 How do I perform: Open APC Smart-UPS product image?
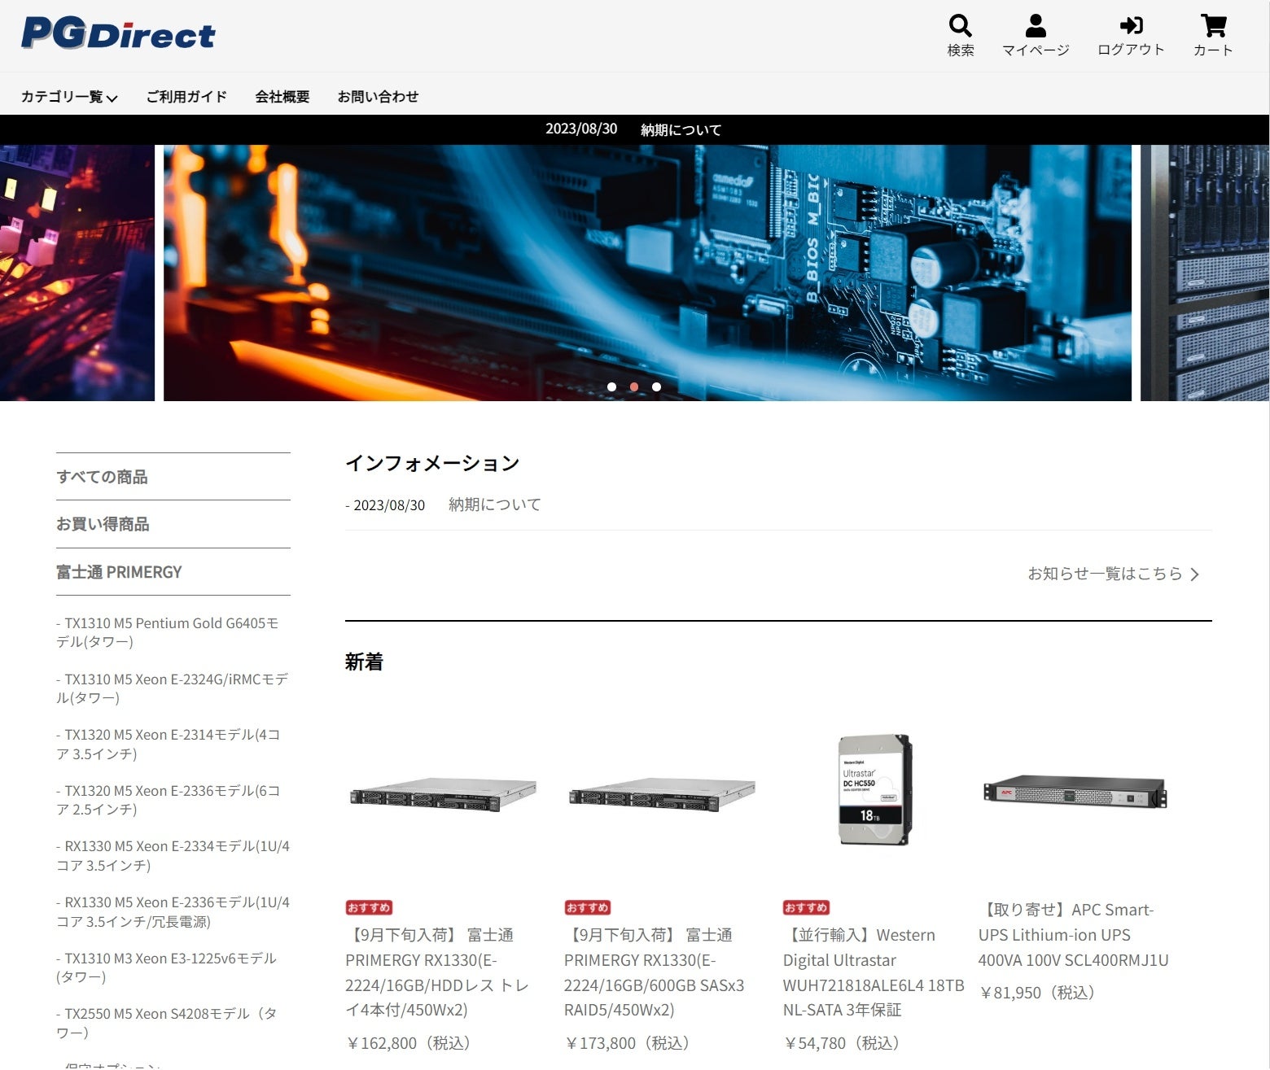[x=1075, y=792]
